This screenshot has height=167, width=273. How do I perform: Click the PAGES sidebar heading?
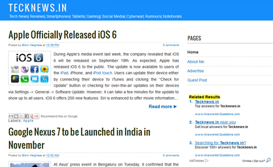click(x=194, y=38)
